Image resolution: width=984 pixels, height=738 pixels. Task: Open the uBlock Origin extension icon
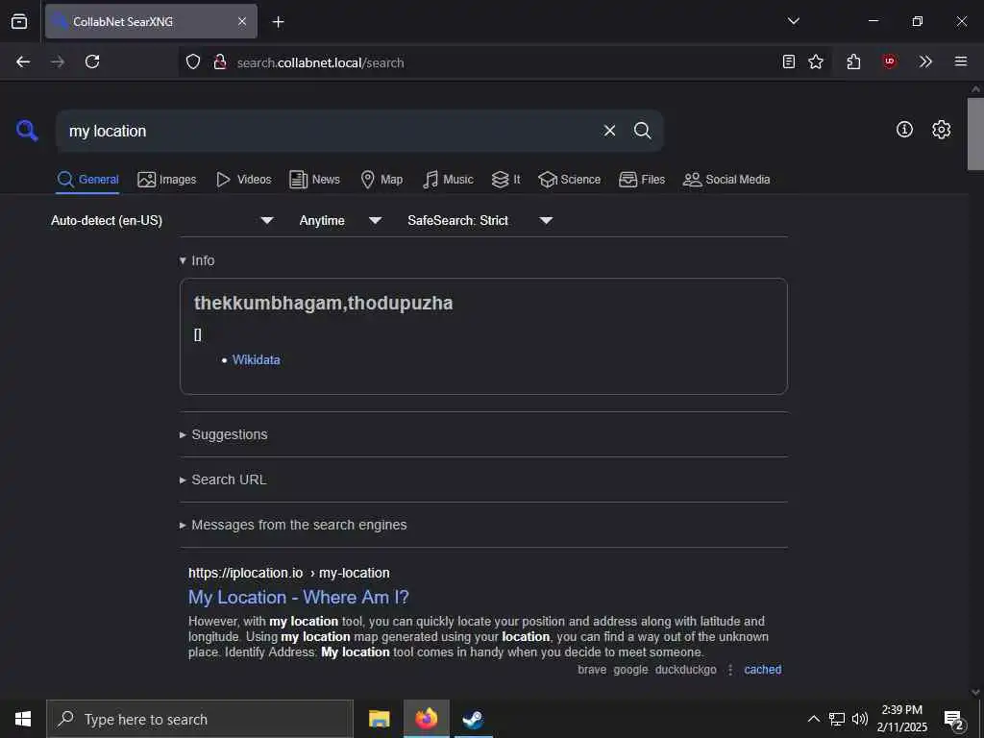[x=889, y=61]
